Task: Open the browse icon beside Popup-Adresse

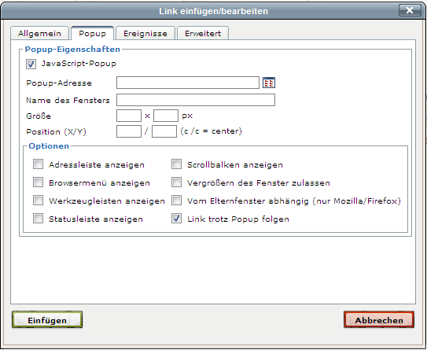Action: coord(269,83)
